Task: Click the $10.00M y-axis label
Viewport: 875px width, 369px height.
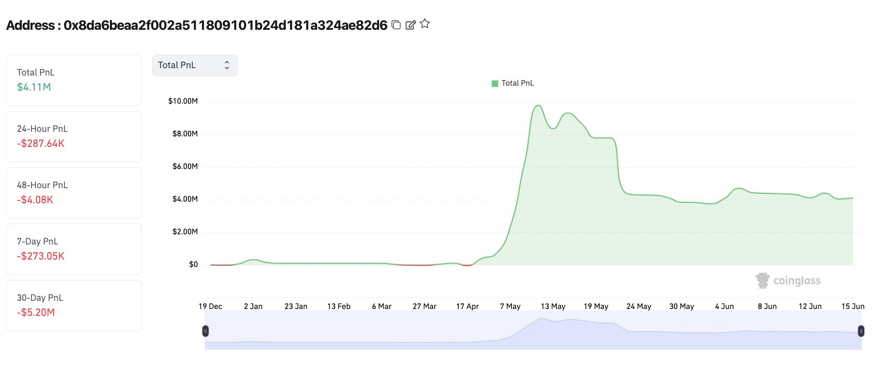Action: (x=183, y=101)
